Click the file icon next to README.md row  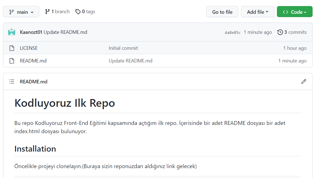12,61
